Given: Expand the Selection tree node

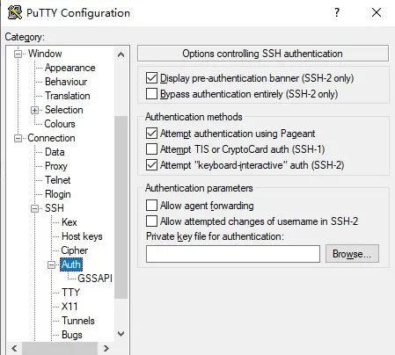Looking at the screenshot, I should [34, 110].
